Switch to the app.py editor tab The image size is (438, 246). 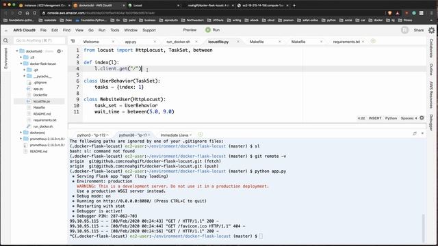131,42
